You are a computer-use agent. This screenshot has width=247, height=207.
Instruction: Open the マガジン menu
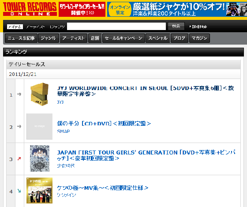[x=199, y=38]
